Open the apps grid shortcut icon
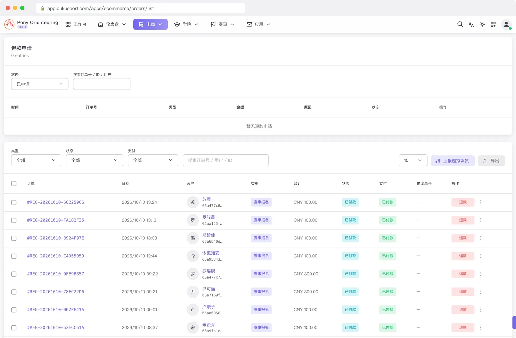Viewport: 516px width, 338px height. [493, 24]
